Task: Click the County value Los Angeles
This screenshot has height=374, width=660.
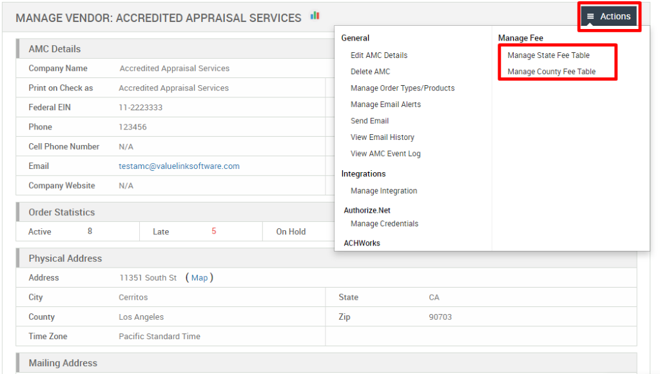Action: coord(141,317)
